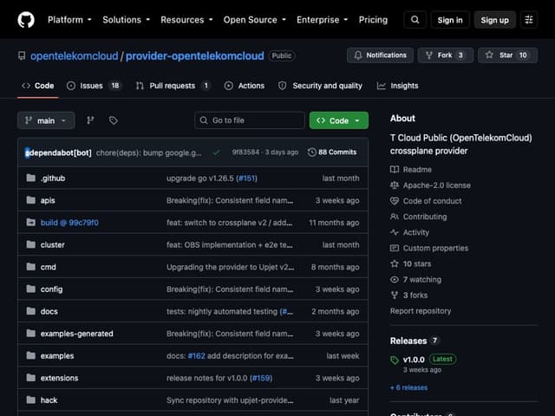Click the apis folder icon
This screenshot has height=416, width=555.
pyautogui.click(x=31, y=200)
